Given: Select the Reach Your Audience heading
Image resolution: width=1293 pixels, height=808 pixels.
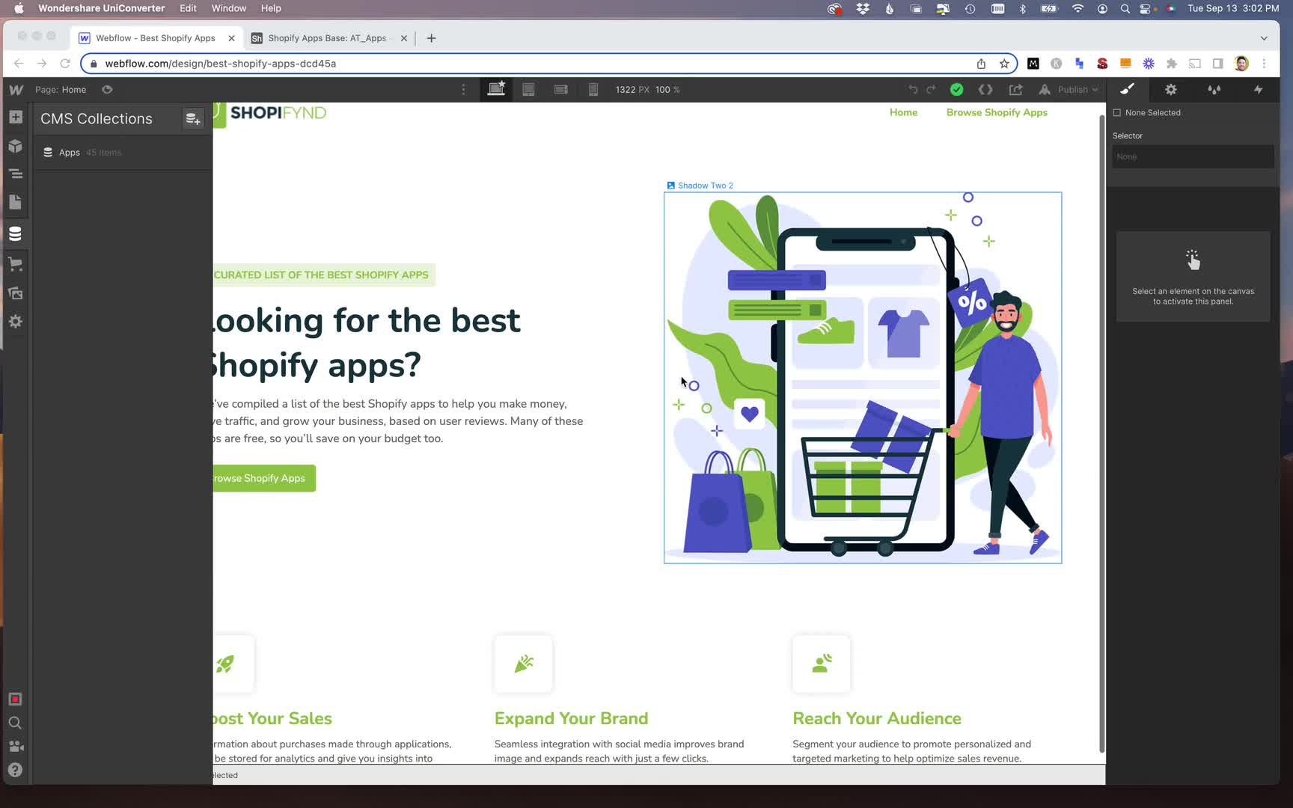Looking at the screenshot, I should click(877, 718).
